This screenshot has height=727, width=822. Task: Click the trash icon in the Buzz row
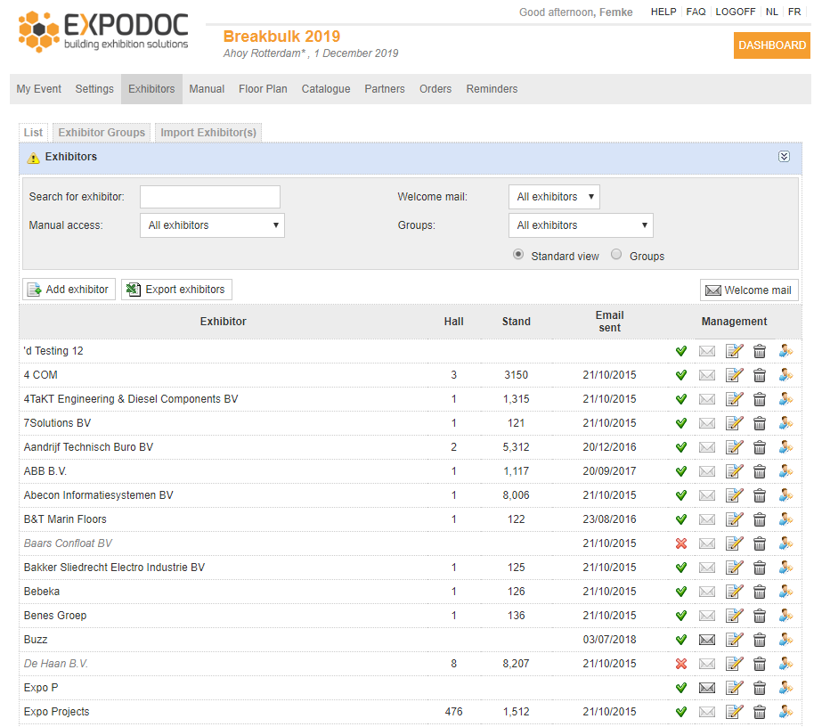[759, 640]
